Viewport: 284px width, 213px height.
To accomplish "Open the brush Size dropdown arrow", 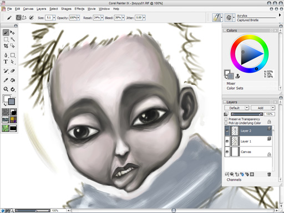I will click(54, 18).
